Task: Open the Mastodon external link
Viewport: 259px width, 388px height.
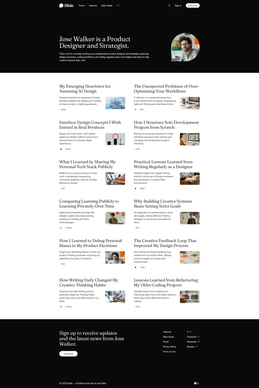Action: pyautogui.click(x=193, y=342)
